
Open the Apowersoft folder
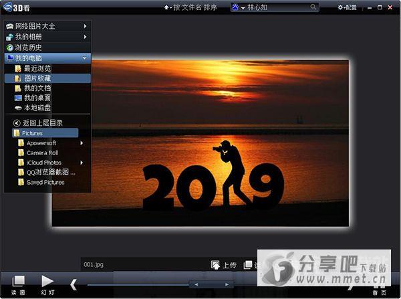[41, 143]
